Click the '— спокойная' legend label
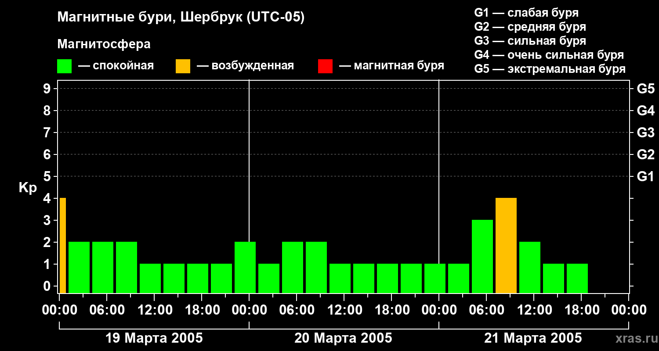659x351 pixels. (x=116, y=66)
